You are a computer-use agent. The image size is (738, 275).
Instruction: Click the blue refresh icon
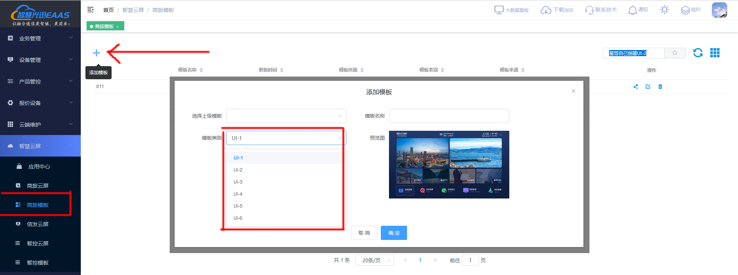click(x=698, y=53)
